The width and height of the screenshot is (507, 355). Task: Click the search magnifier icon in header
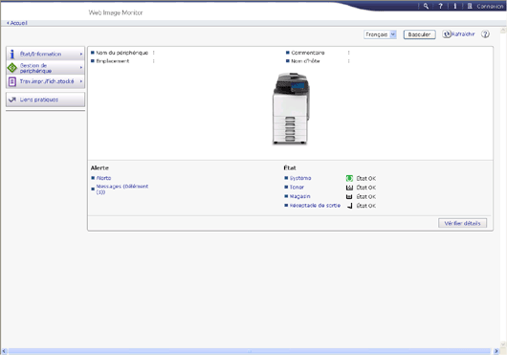pyautogui.click(x=426, y=6)
